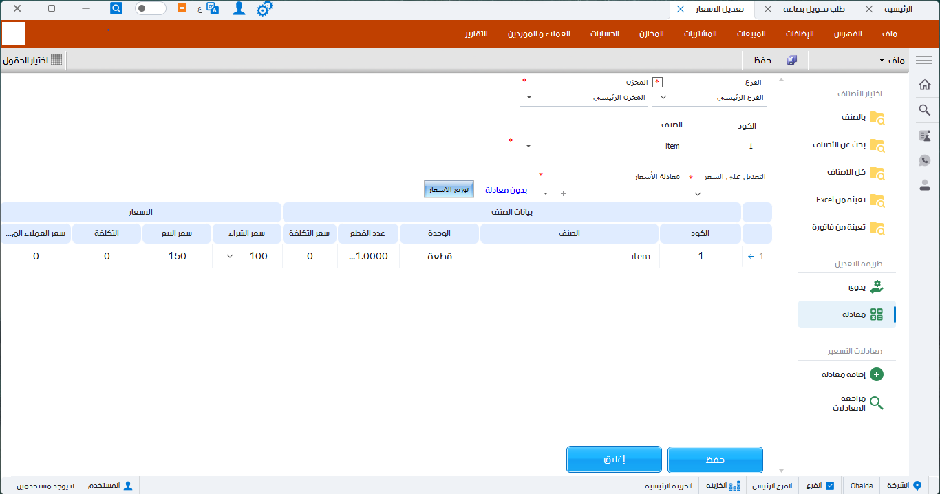The width and height of the screenshot is (940, 494).
Task: Click the إضافة معادلة green plus icon
Action: click(876, 375)
